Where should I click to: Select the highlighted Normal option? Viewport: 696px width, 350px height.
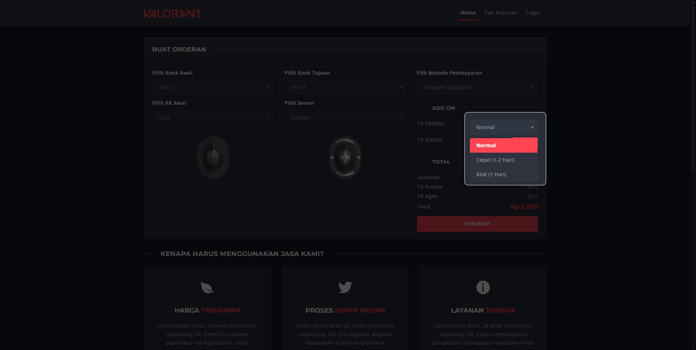504,145
